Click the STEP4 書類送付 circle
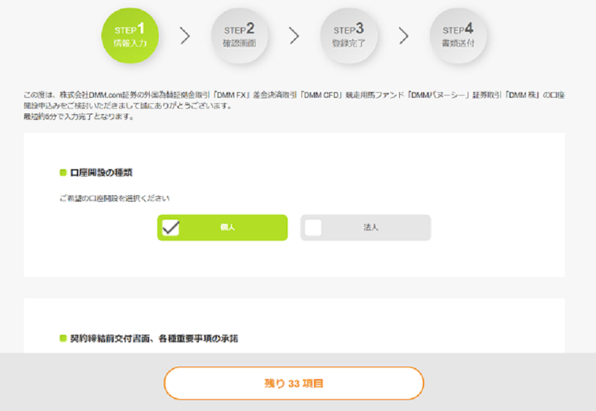 (x=458, y=36)
